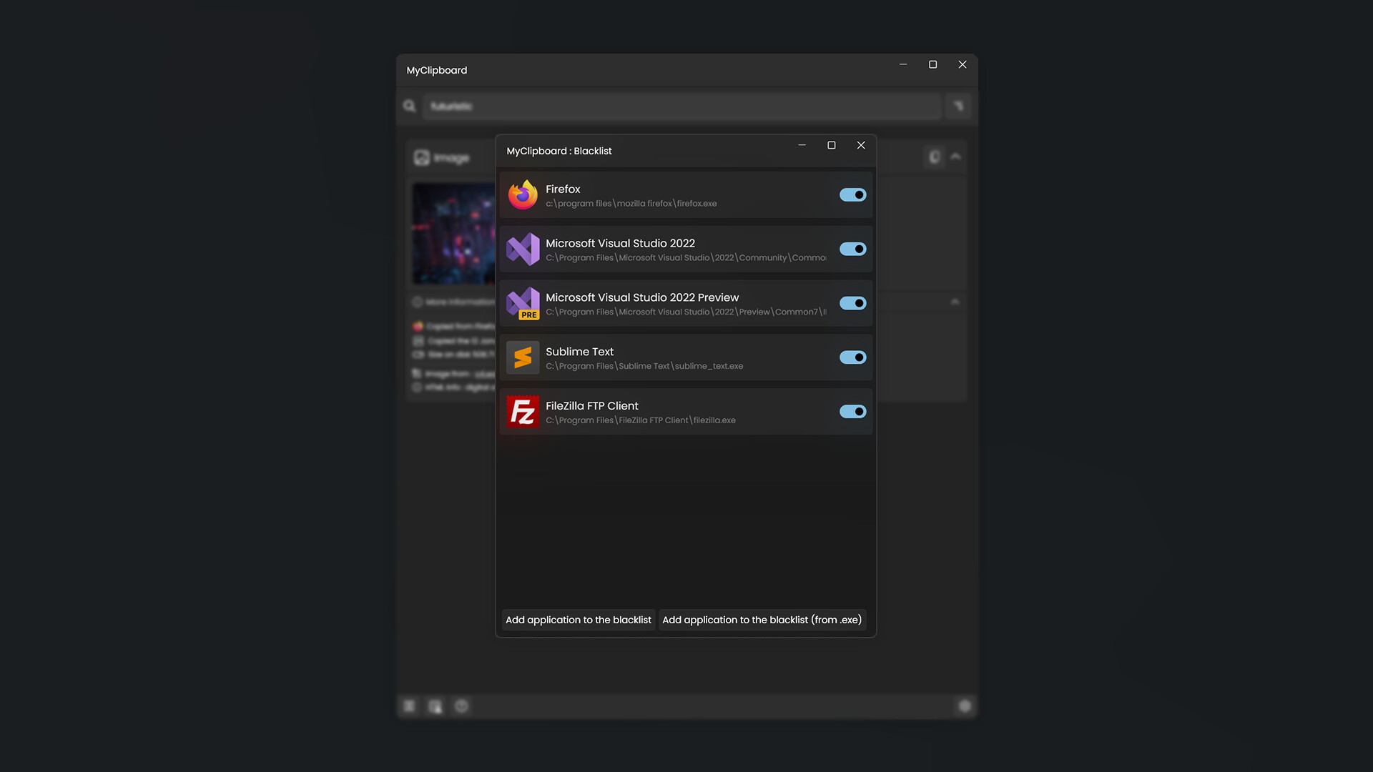This screenshot has width=1373, height=772.
Task: Click the Visual Studio 2022 Preview icon
Action: click(523, 303)
